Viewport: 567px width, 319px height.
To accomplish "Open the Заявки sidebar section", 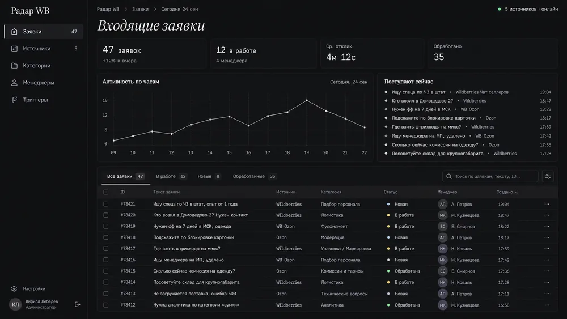I will (44, 31).
